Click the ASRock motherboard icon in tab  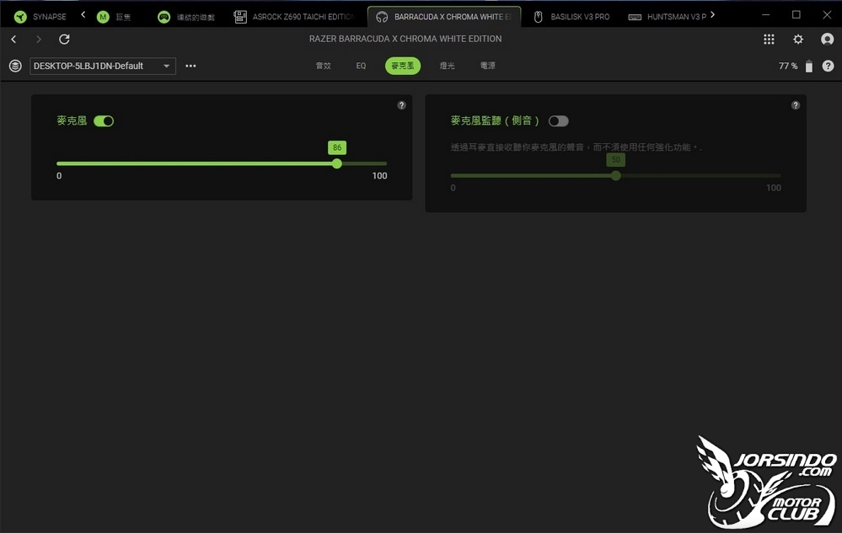pos(240,17)
